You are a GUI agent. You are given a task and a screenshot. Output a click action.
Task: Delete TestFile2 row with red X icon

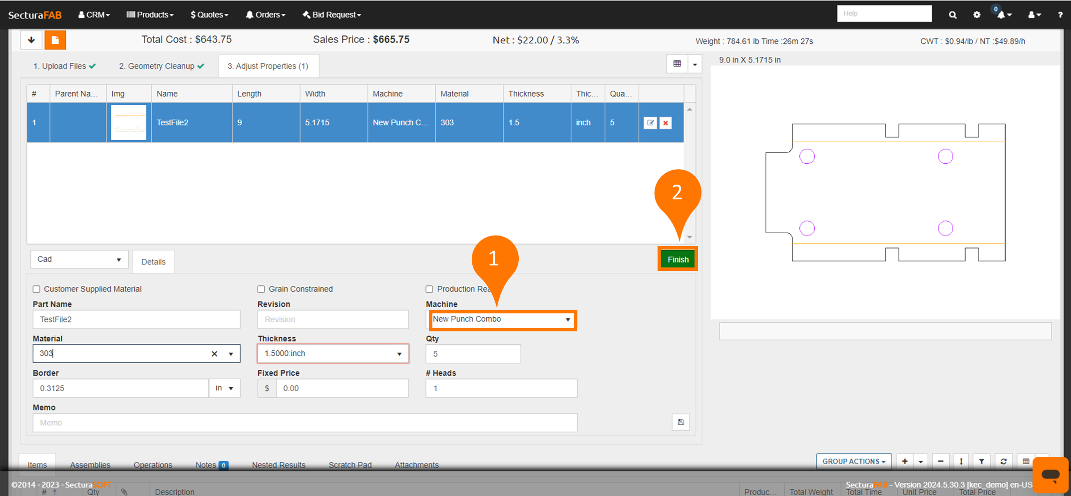click(x=666, y=123)
